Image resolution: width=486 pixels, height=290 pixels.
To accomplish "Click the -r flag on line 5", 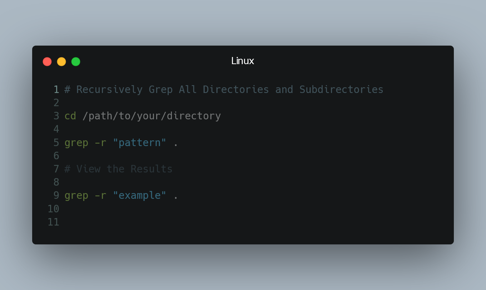I will tap(100, 143).
